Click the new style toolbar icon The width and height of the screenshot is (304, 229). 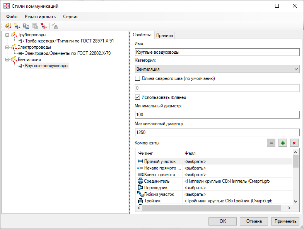17,26
